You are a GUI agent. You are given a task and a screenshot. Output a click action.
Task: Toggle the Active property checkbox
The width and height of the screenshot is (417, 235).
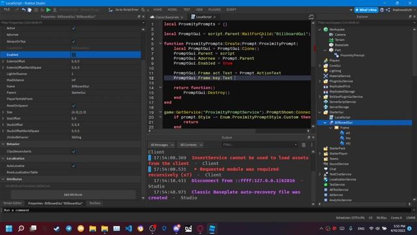[x=74, y=28]
